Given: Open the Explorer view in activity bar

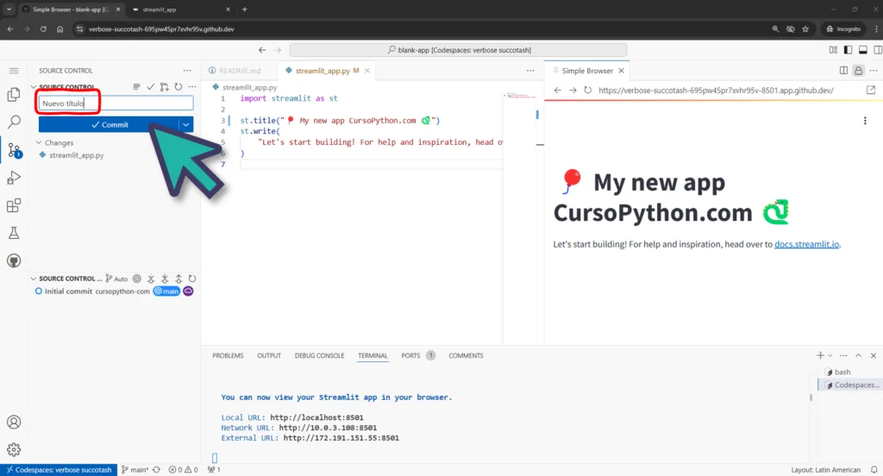Looking at the screenshot, I should 14,95.
